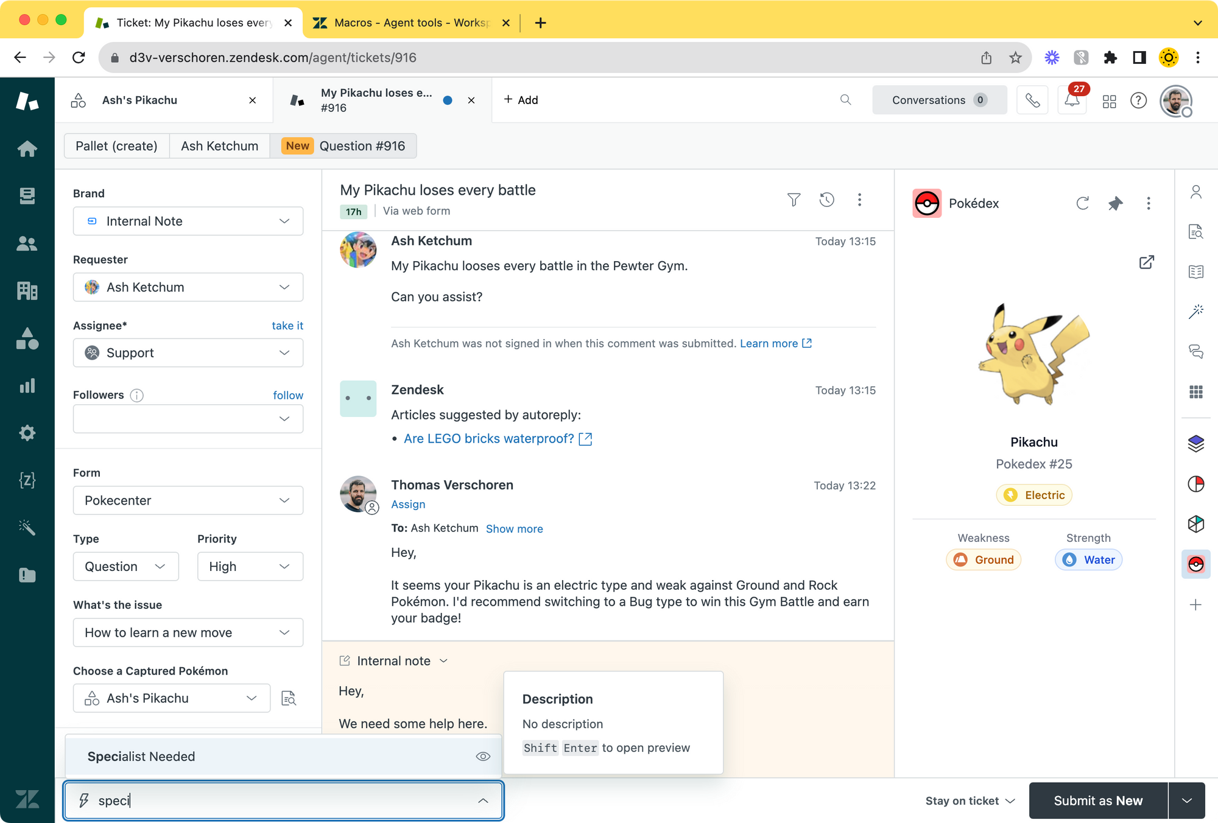Open Are LEGO bricks waterproof article
This screenshot has width=1218, height=823.
click(489, 439)
